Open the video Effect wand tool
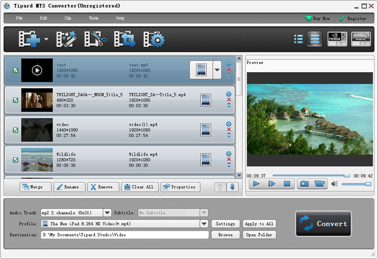Image resolution: width=378 pixels, height=259 pixels. [x=66, y=39]
